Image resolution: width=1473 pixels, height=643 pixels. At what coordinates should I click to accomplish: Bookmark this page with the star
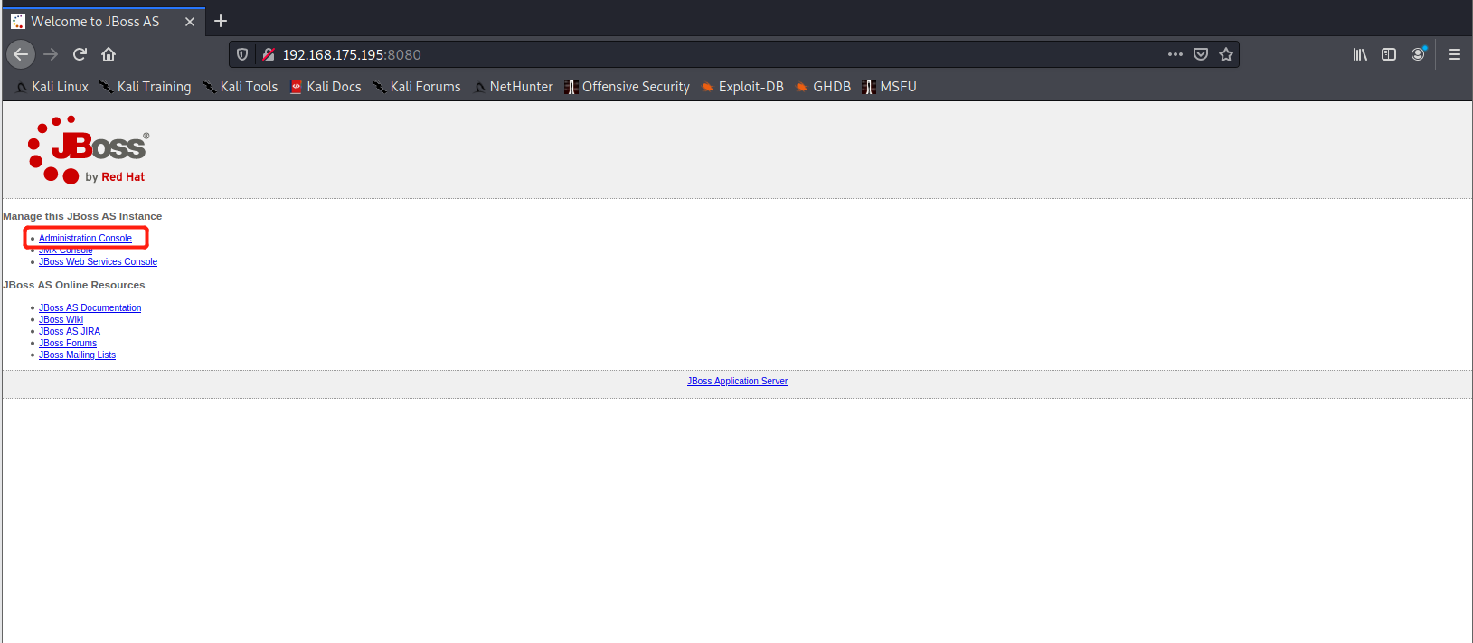click(1226, 54)
